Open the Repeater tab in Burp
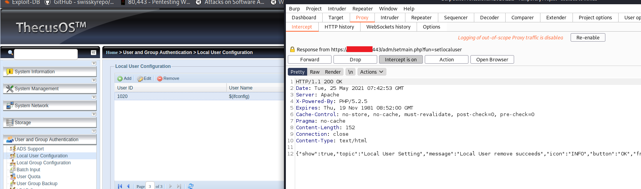The image size is (641, 189). 421,18
